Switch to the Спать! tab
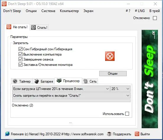 pos(39,27)
